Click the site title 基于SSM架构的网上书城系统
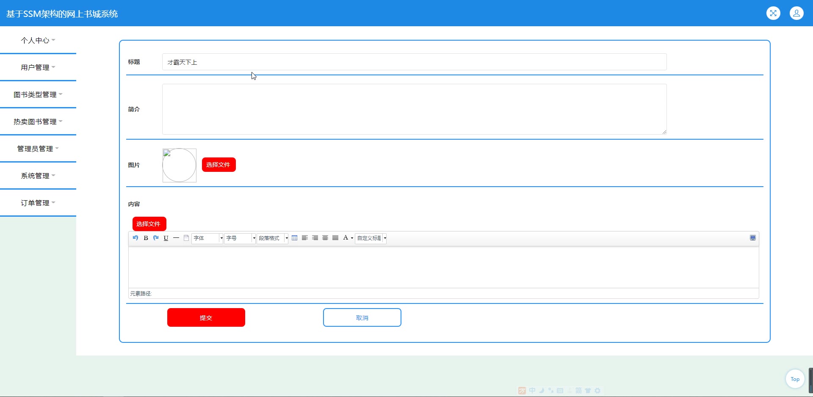 point(62,14)
